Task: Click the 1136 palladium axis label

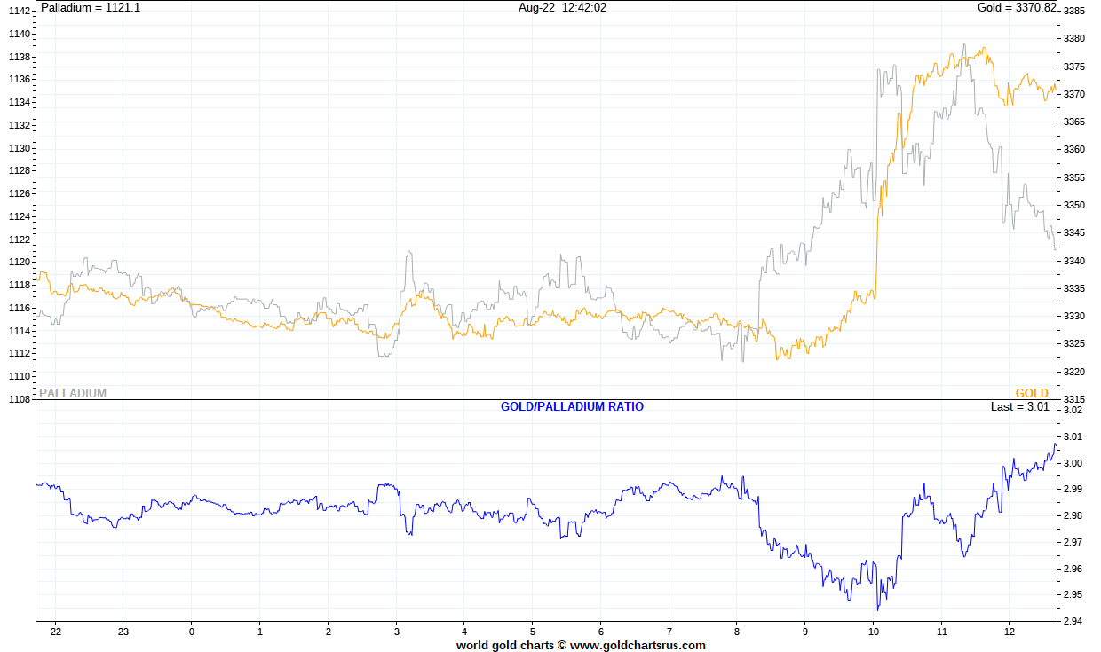Action: click(x=20, y=79)
